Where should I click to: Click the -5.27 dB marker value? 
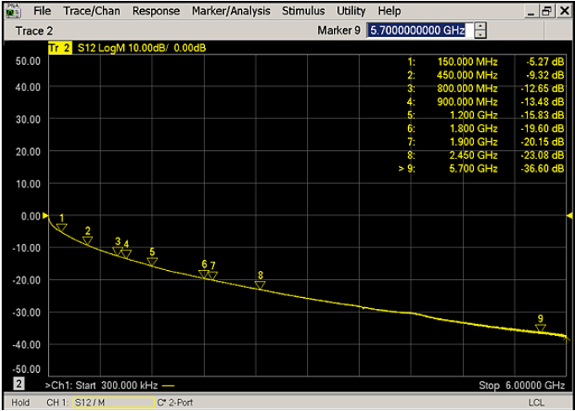pyautogui.click(x=545, y=62)
